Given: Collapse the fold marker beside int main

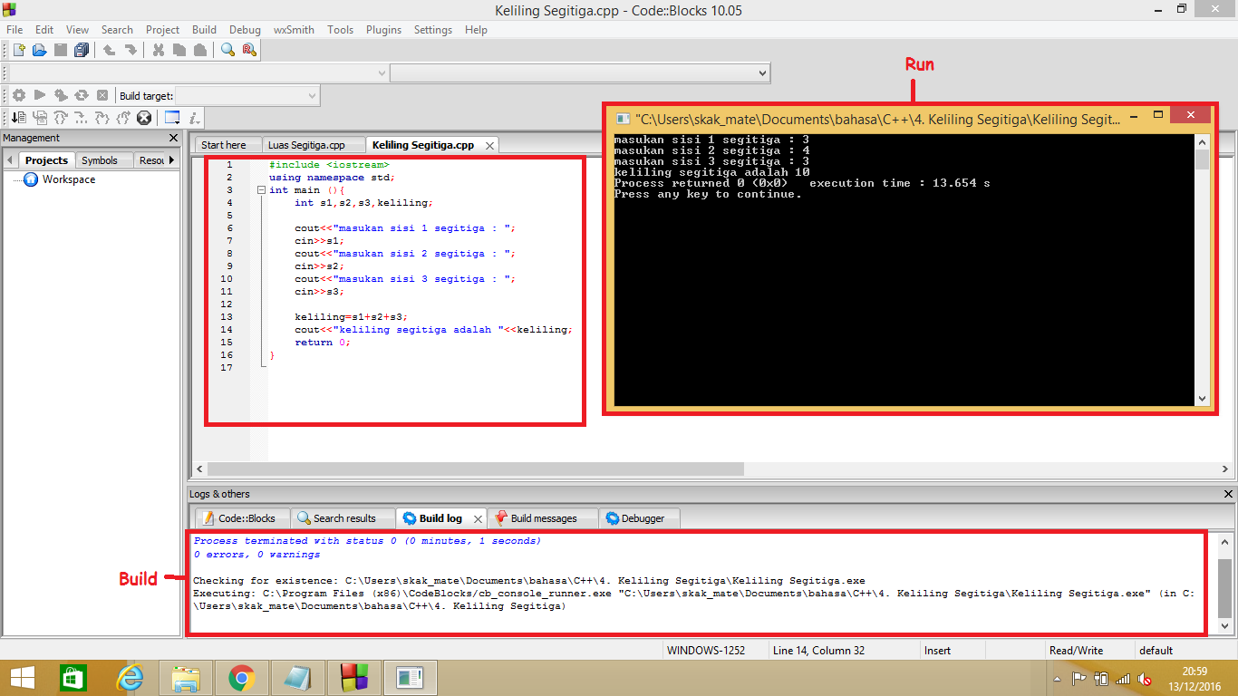Looking at the screenshot, I should (261, 190).
